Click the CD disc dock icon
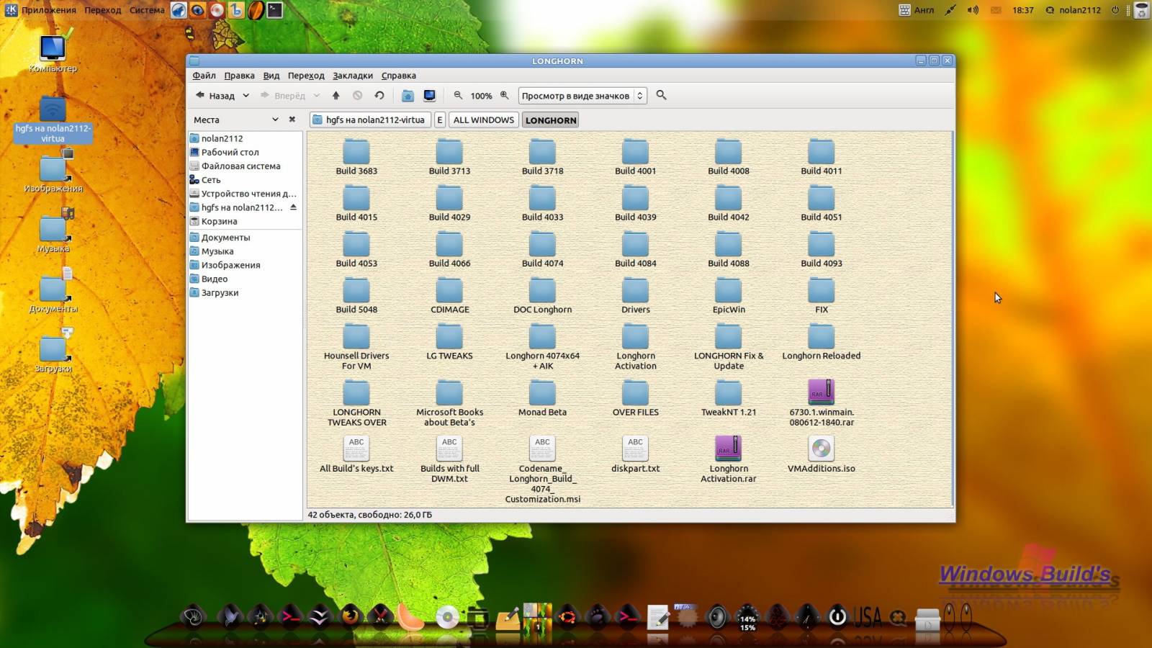This screenshot has height=648, width=1152. 447,617
